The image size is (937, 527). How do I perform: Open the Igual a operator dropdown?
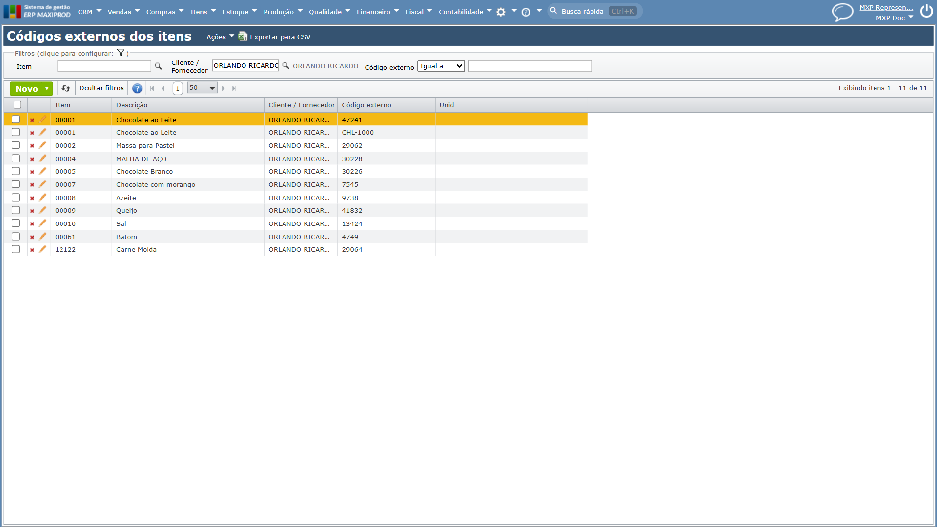tap(441, 66)
